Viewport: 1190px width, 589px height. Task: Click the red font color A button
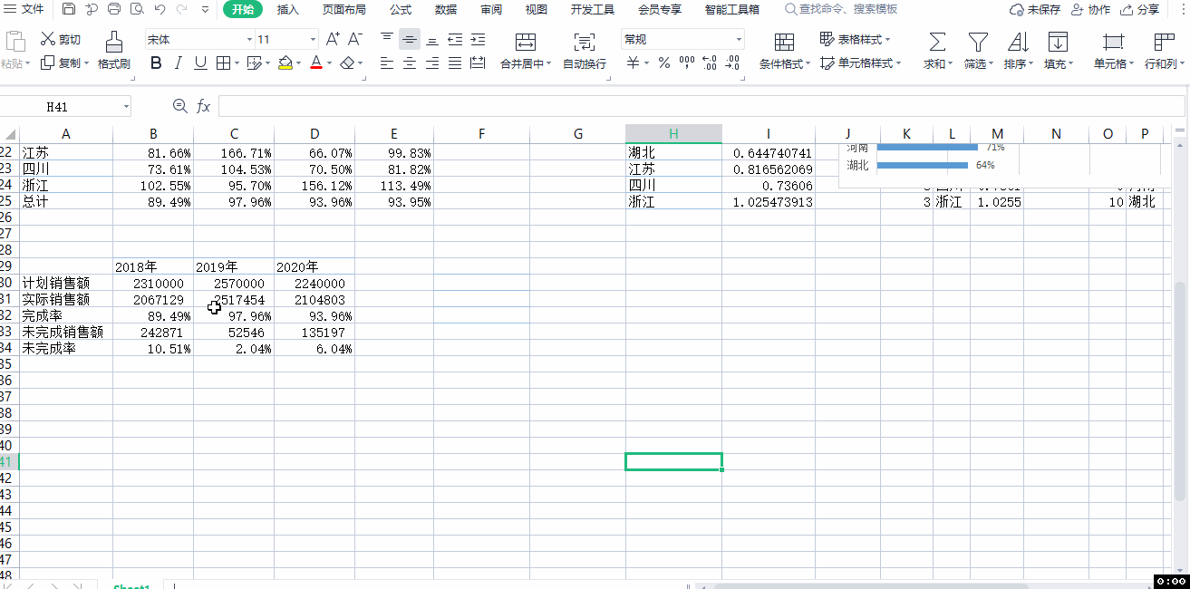(315, 63)
